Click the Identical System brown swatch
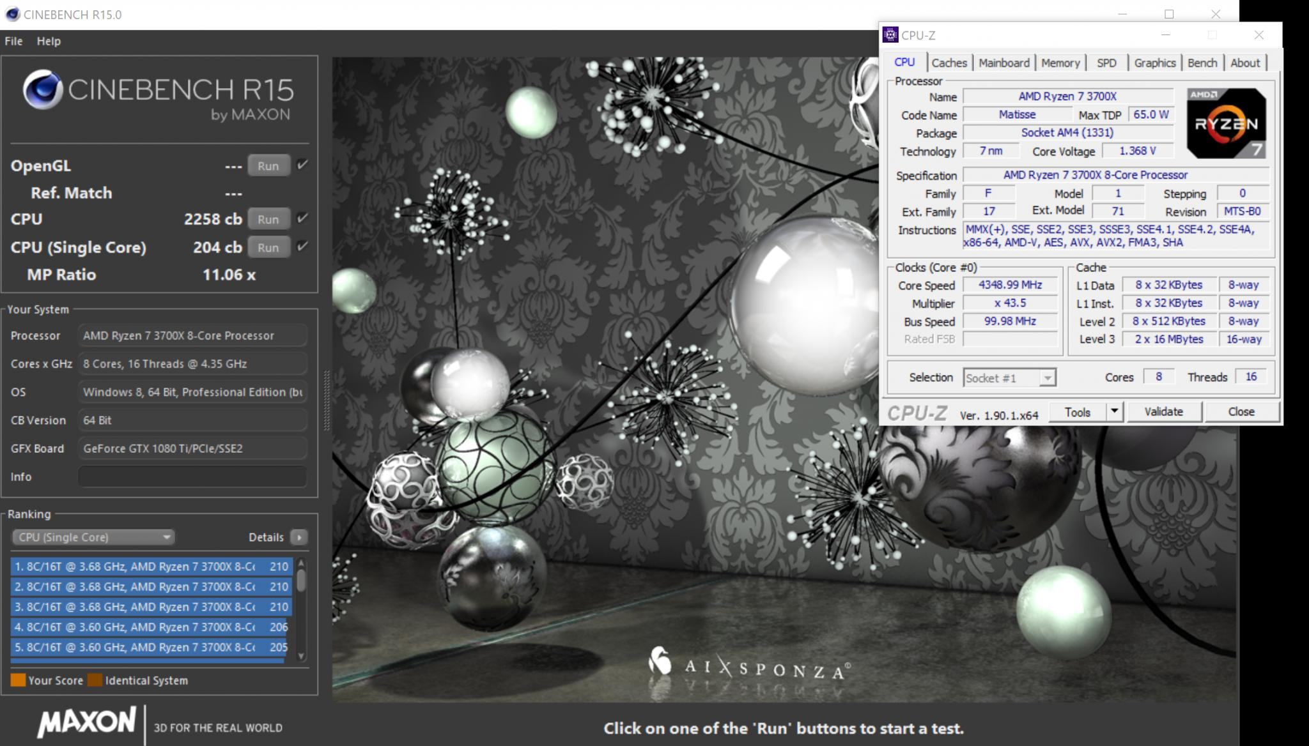1309x746 pixels. coord(95,680)
